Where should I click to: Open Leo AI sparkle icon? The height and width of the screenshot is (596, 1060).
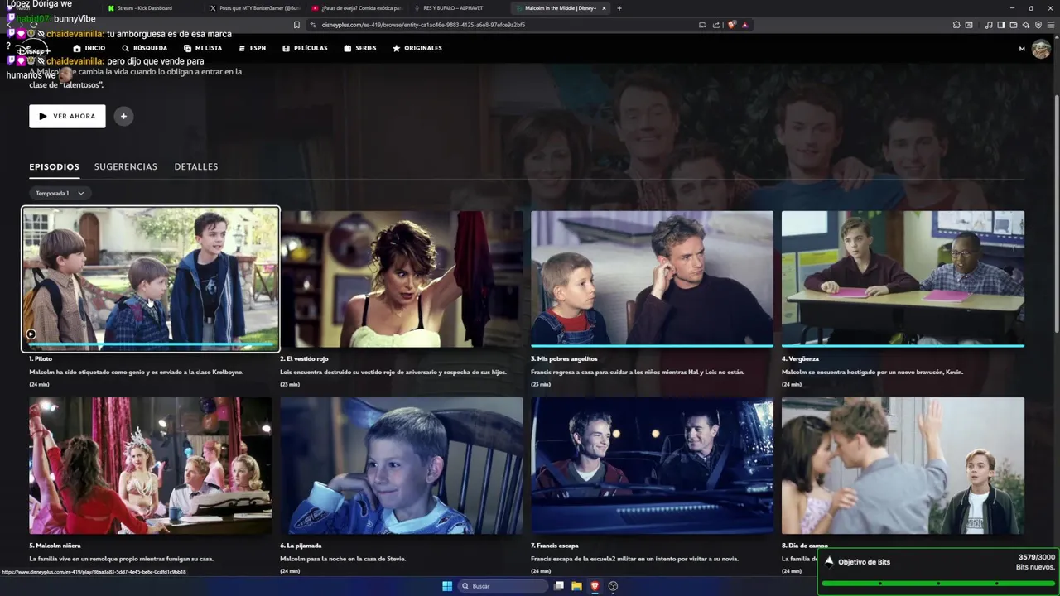pos(1026,25)
